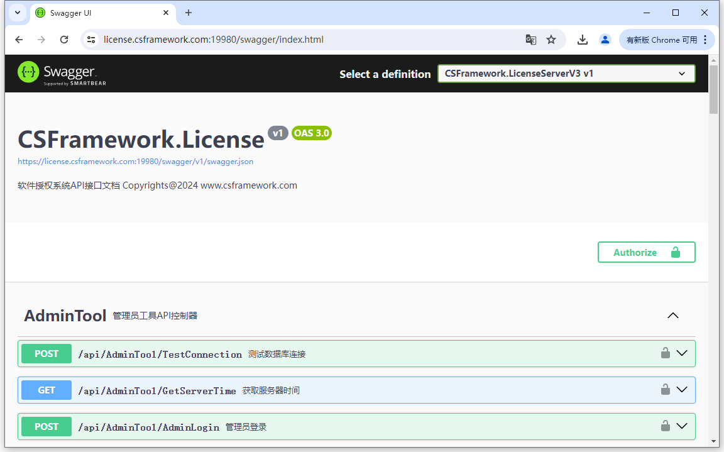Screen dimensions: 724x452
Task: Click the v1 version badge
Action: click(x=278, y=133)
